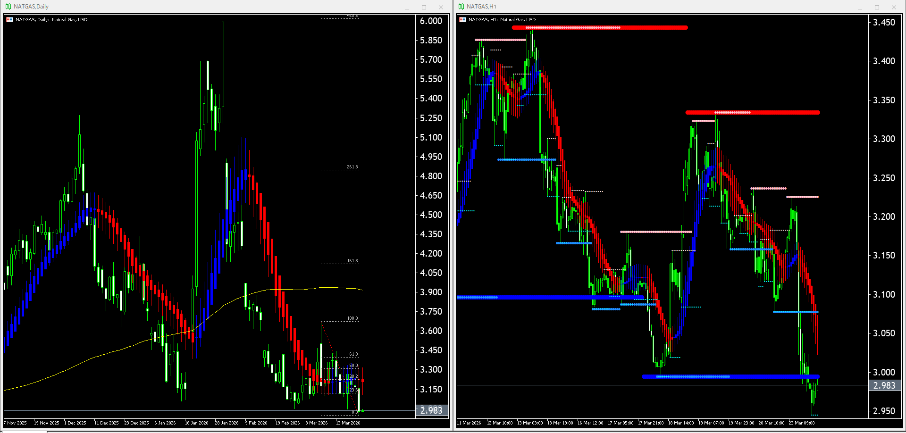Maximize the NATGAS,H1 chart window
The height and width of the screenshot is (433, 906).
(x=877, y=7)
